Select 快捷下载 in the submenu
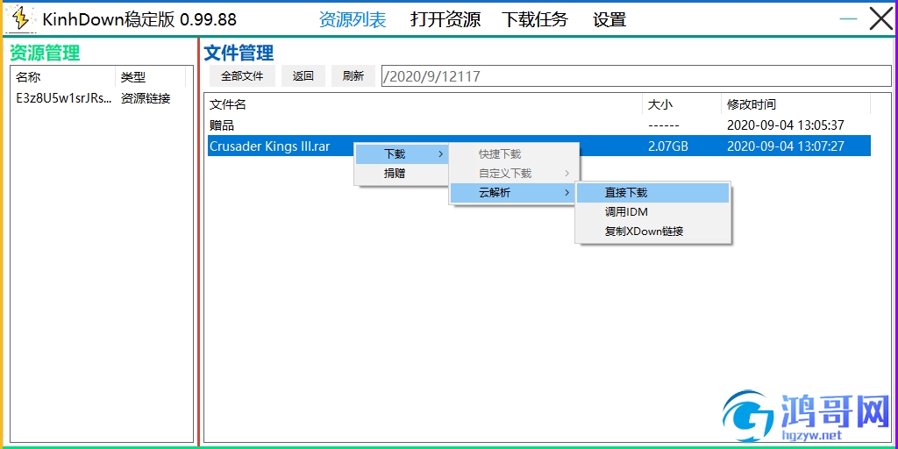 coord(514,154)
